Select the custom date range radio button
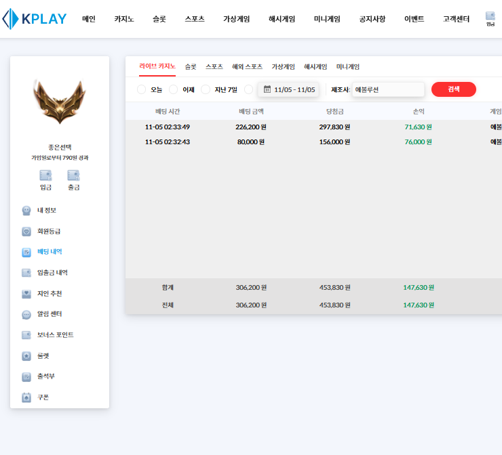Viewport: 502px width, 455px height. tap(248, 89)
